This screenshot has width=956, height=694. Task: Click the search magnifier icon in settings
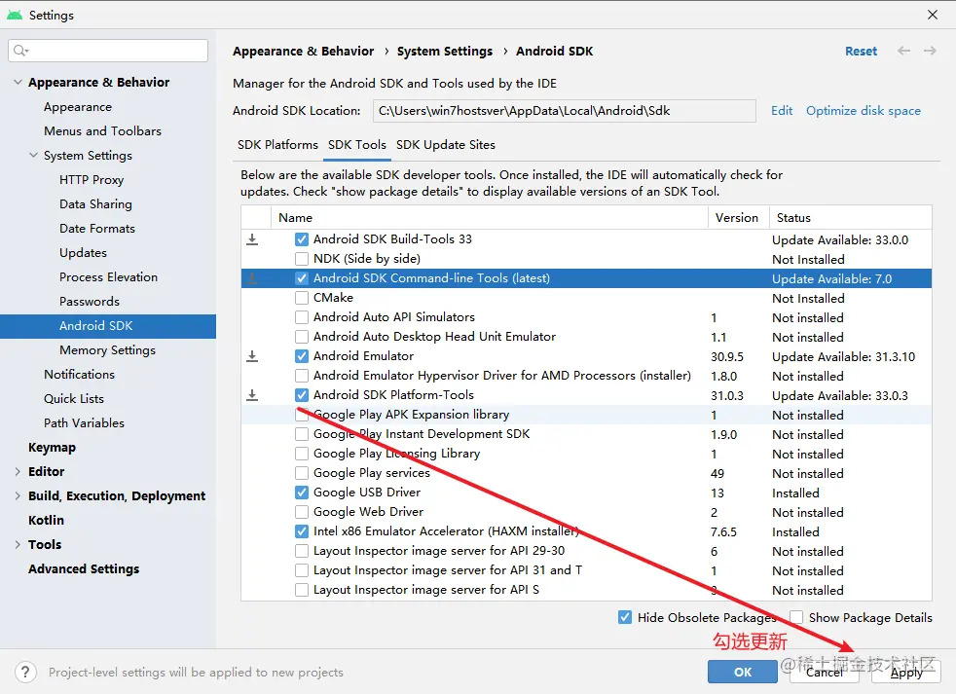click(x=20, y=51)
